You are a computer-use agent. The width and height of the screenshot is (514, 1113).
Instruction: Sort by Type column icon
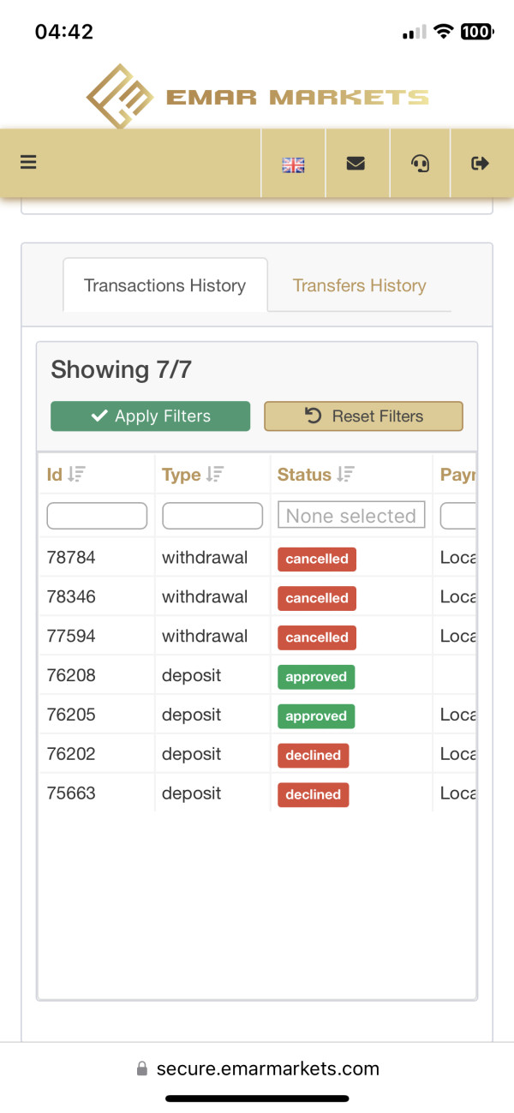pyautogui.click(x=215, y=474)
